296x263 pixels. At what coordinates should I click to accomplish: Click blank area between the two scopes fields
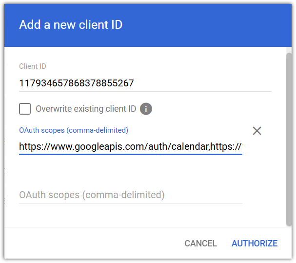point(131,171)
